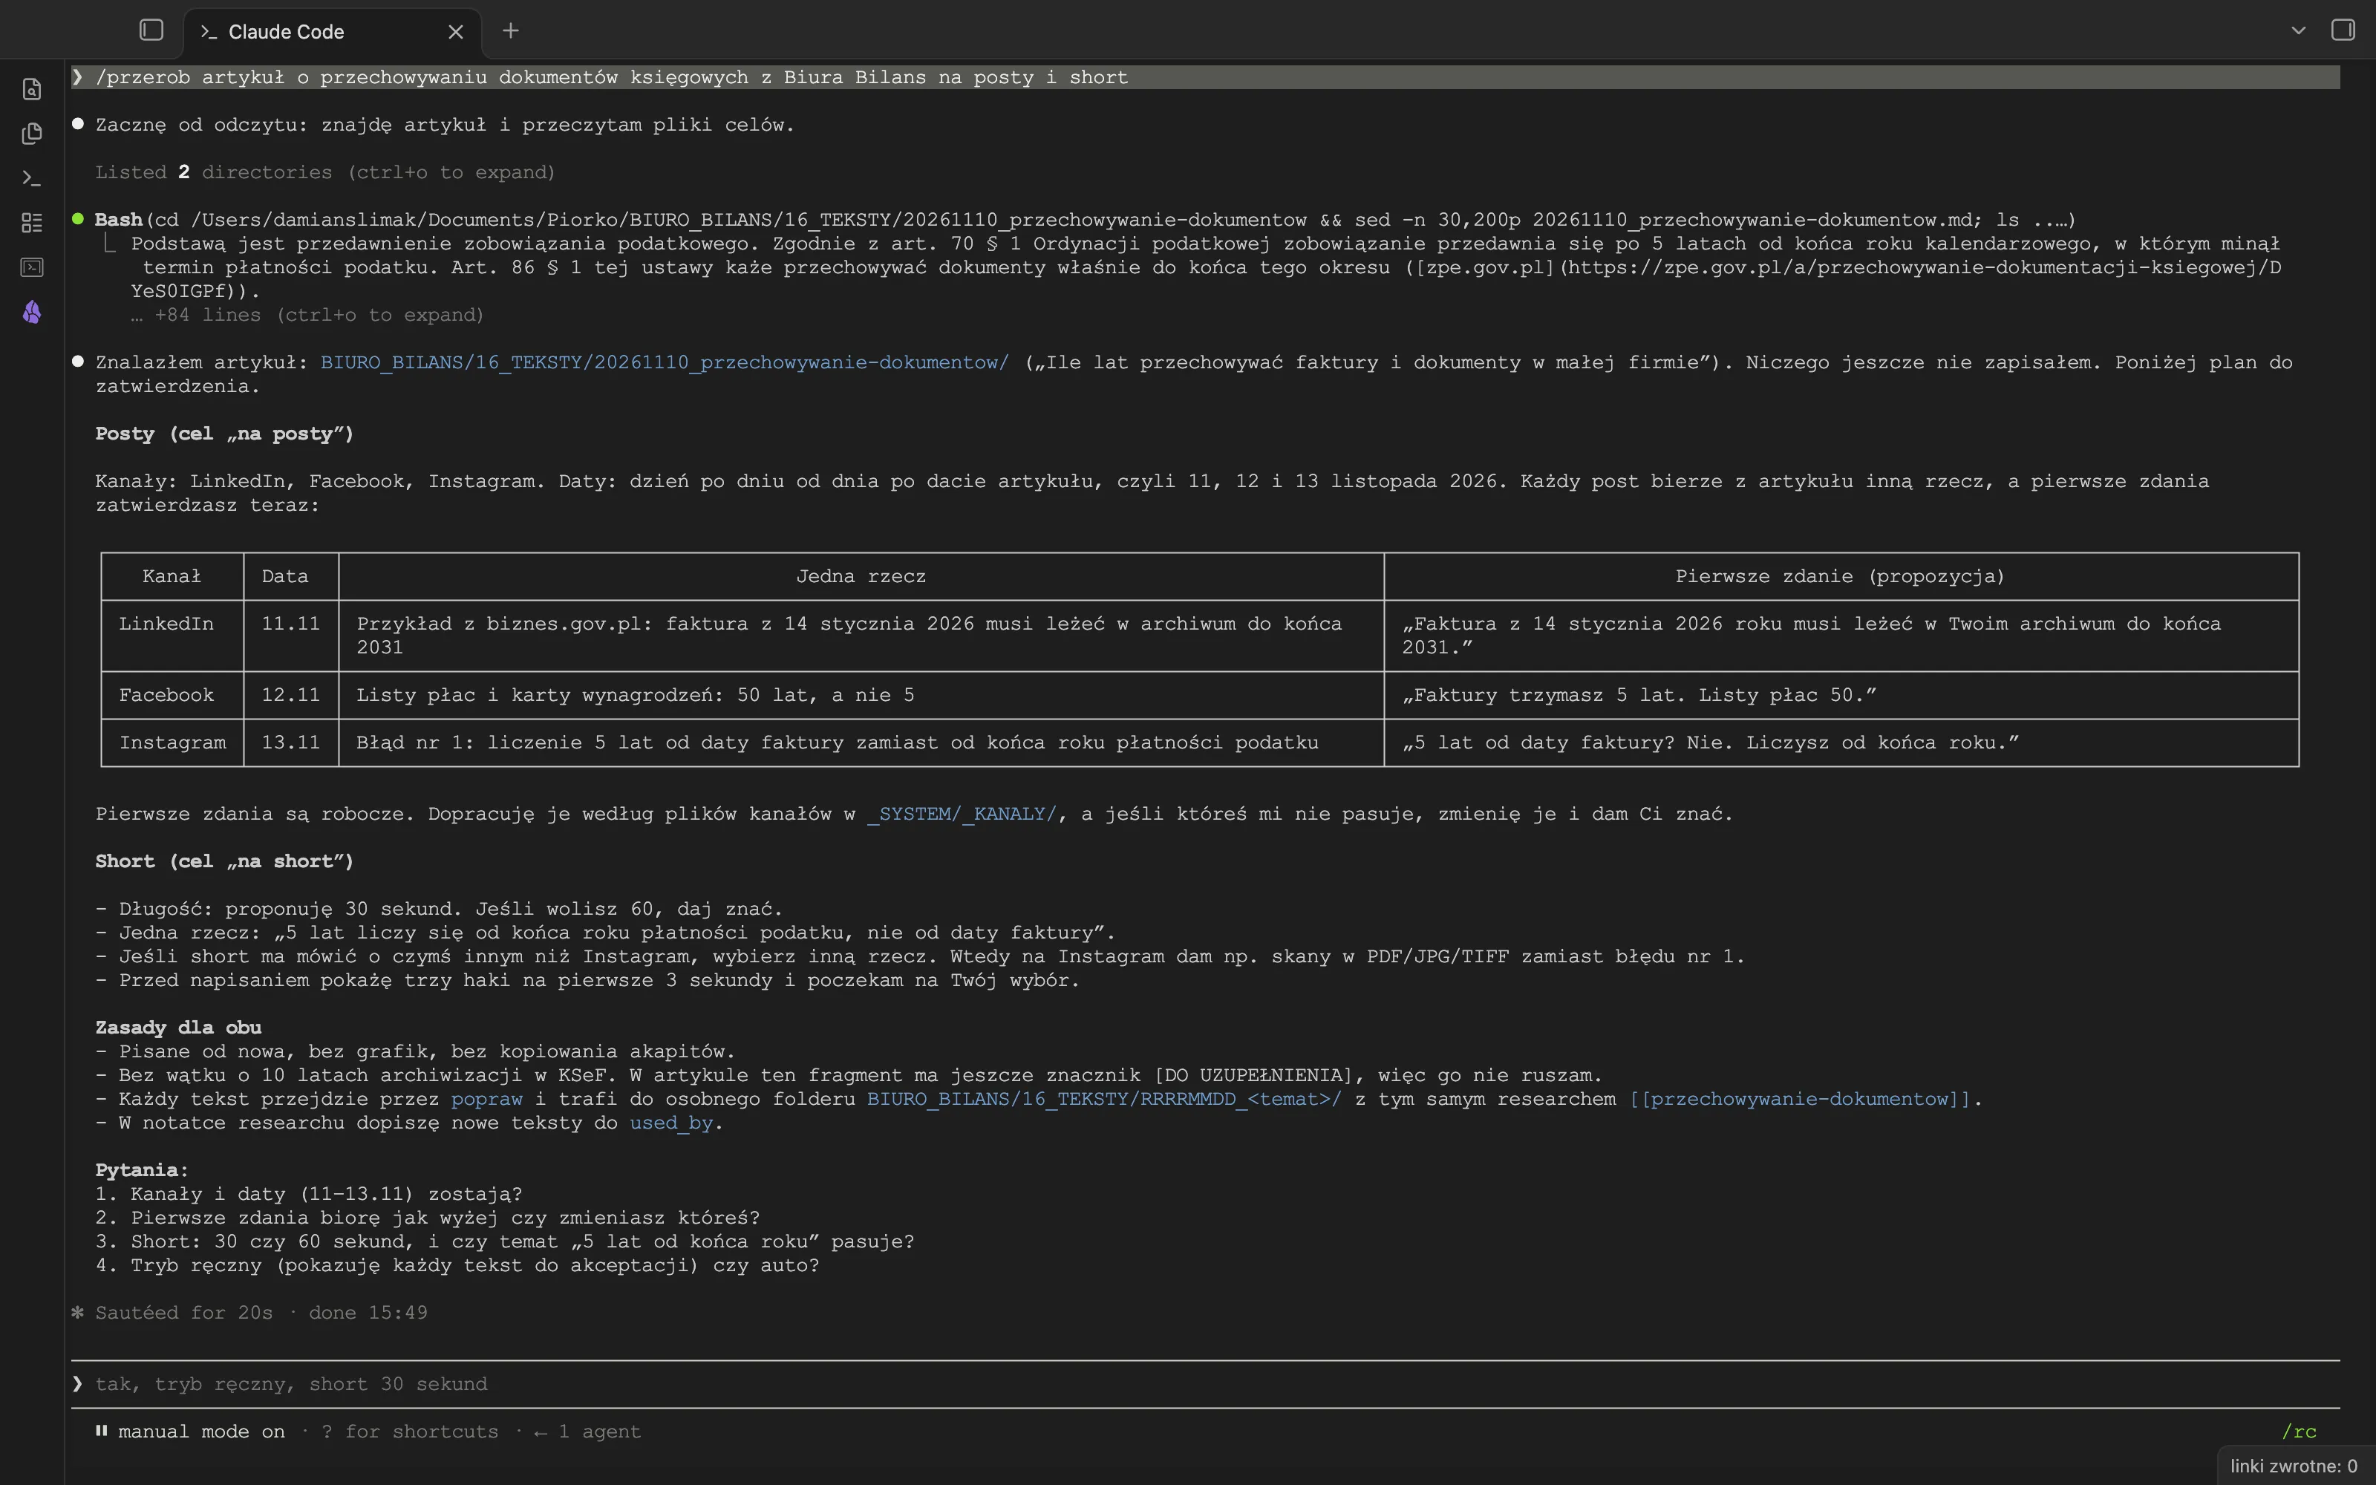This screenshot has height=1485, width=2376.
Task: Click the 'used_by' link
Action: point(671,1123)
